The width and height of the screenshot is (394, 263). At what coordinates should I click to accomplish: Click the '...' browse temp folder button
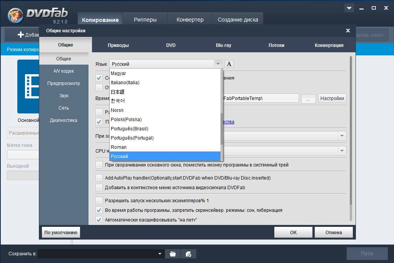[308, 98]
